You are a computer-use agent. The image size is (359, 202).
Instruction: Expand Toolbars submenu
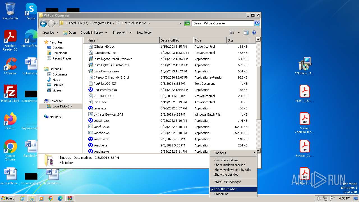pos(233,153)
